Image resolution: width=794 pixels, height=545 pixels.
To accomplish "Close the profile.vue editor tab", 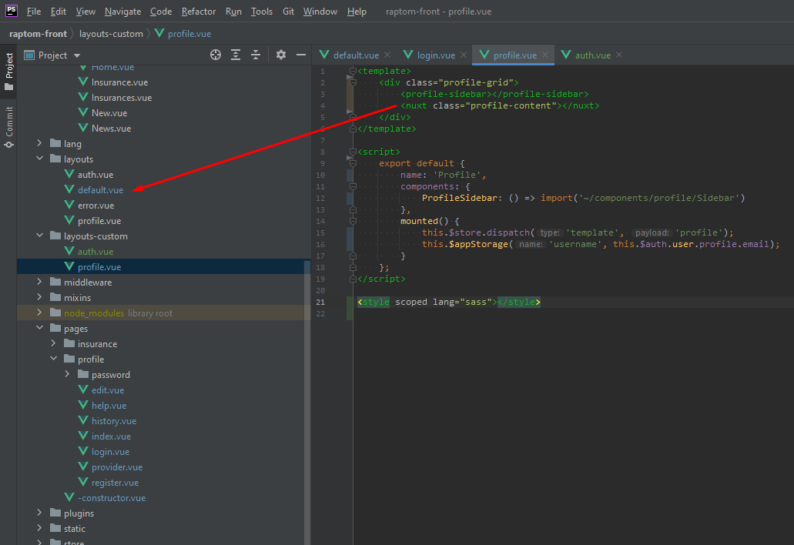I will tap(545, 55).
